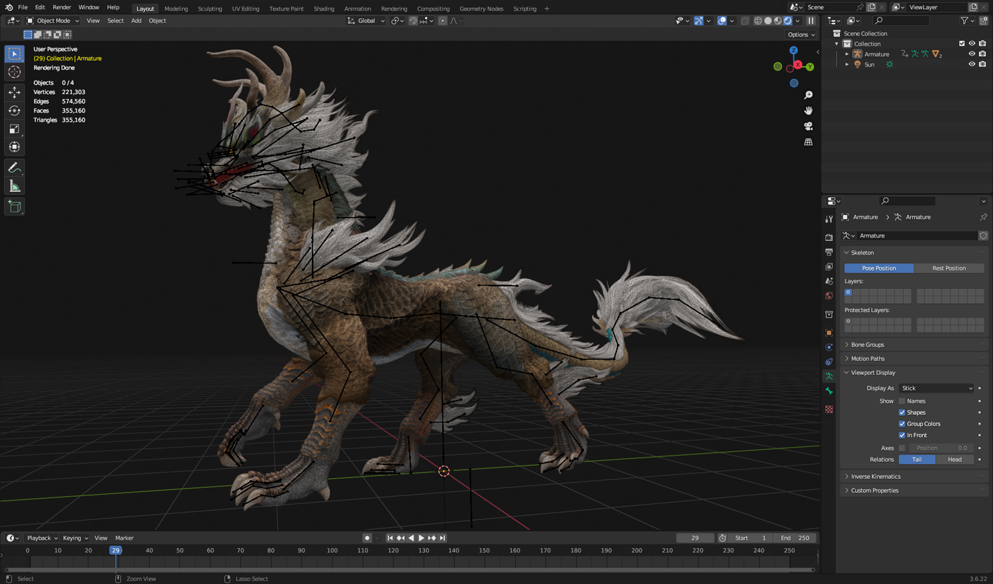Image resolution: width=993 pixels, height=584 pixels.
Task: Toggle camera view in viewport
Action: tap(808, 126)
